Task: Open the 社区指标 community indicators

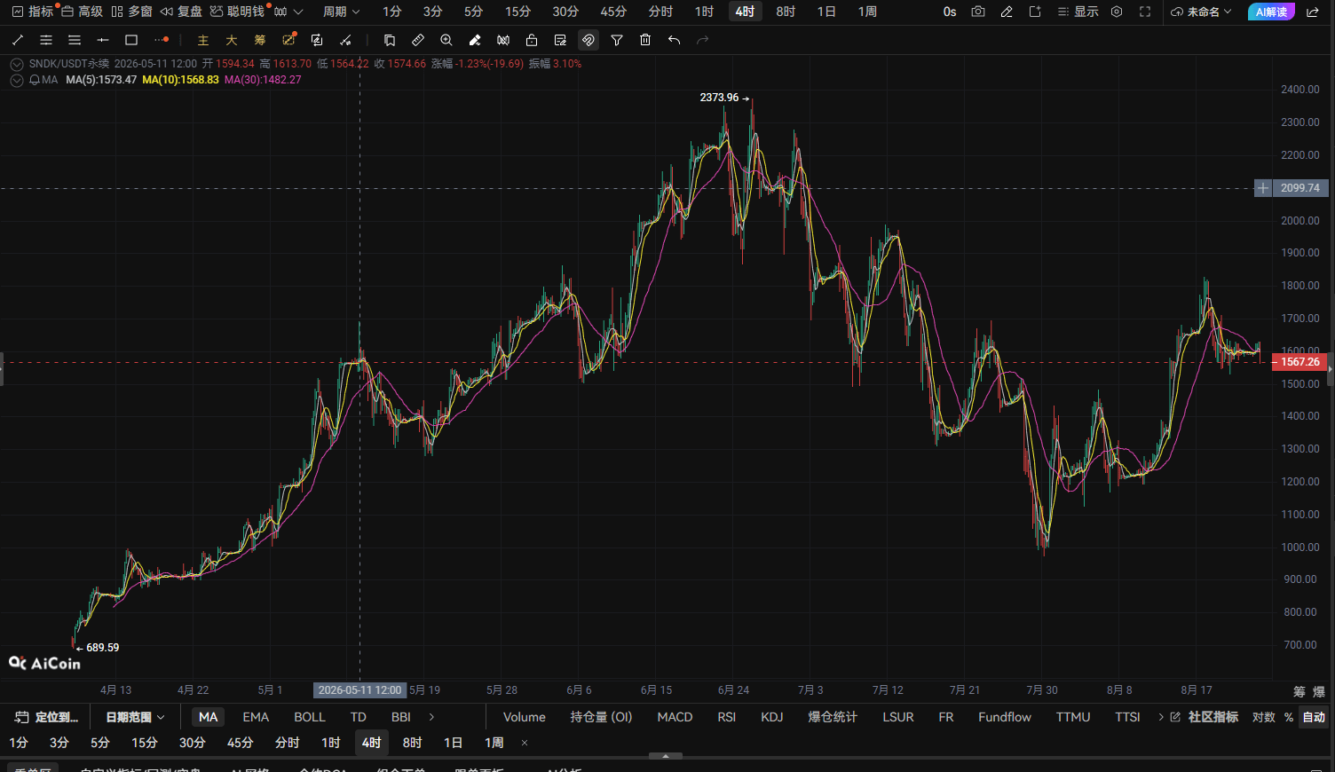Action: (1205, 717)
